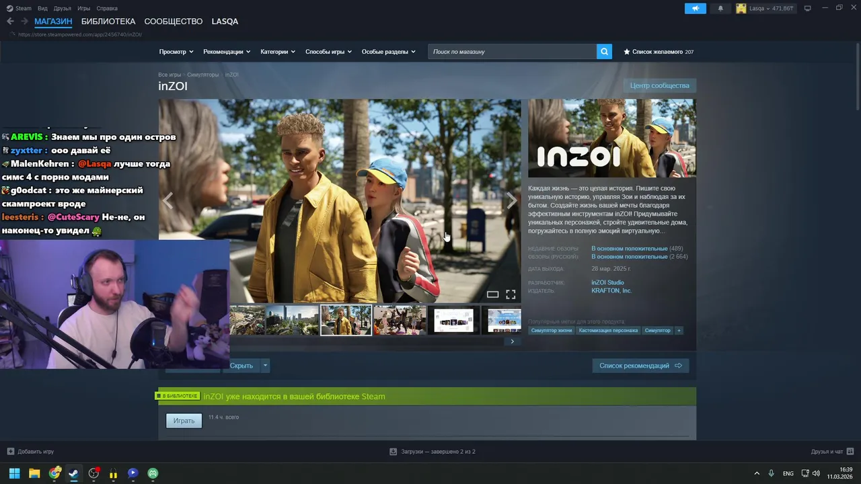Click the Steam icon in the taskbar
861x484 pixels.
coord(73,473)
